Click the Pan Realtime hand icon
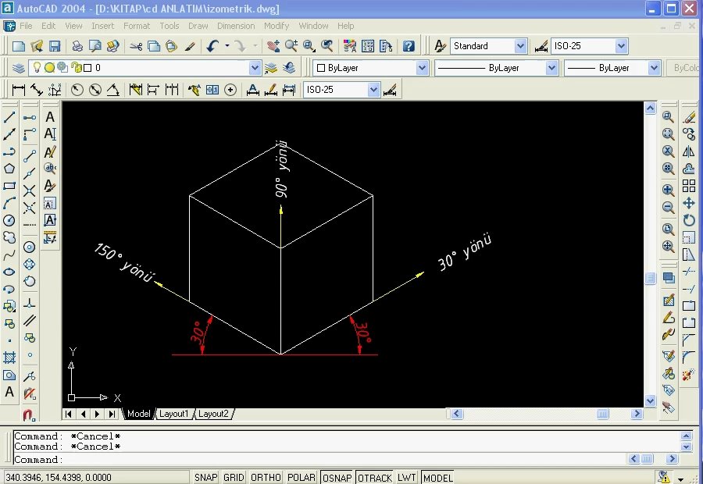This screenshot has height=484, width=703. pyautogui.click(x=273, y=46)
